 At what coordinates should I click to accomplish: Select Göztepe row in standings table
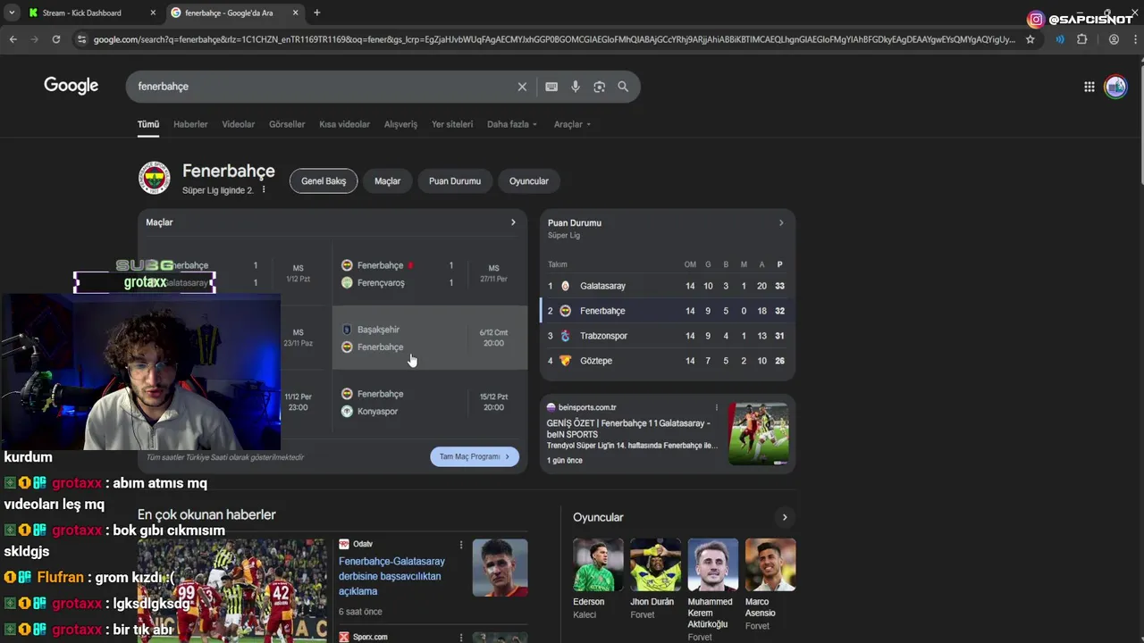(x=667, y=361)
